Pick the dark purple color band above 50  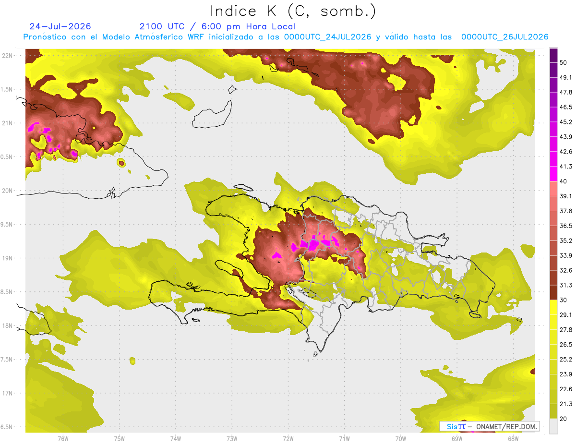point(553,55)
